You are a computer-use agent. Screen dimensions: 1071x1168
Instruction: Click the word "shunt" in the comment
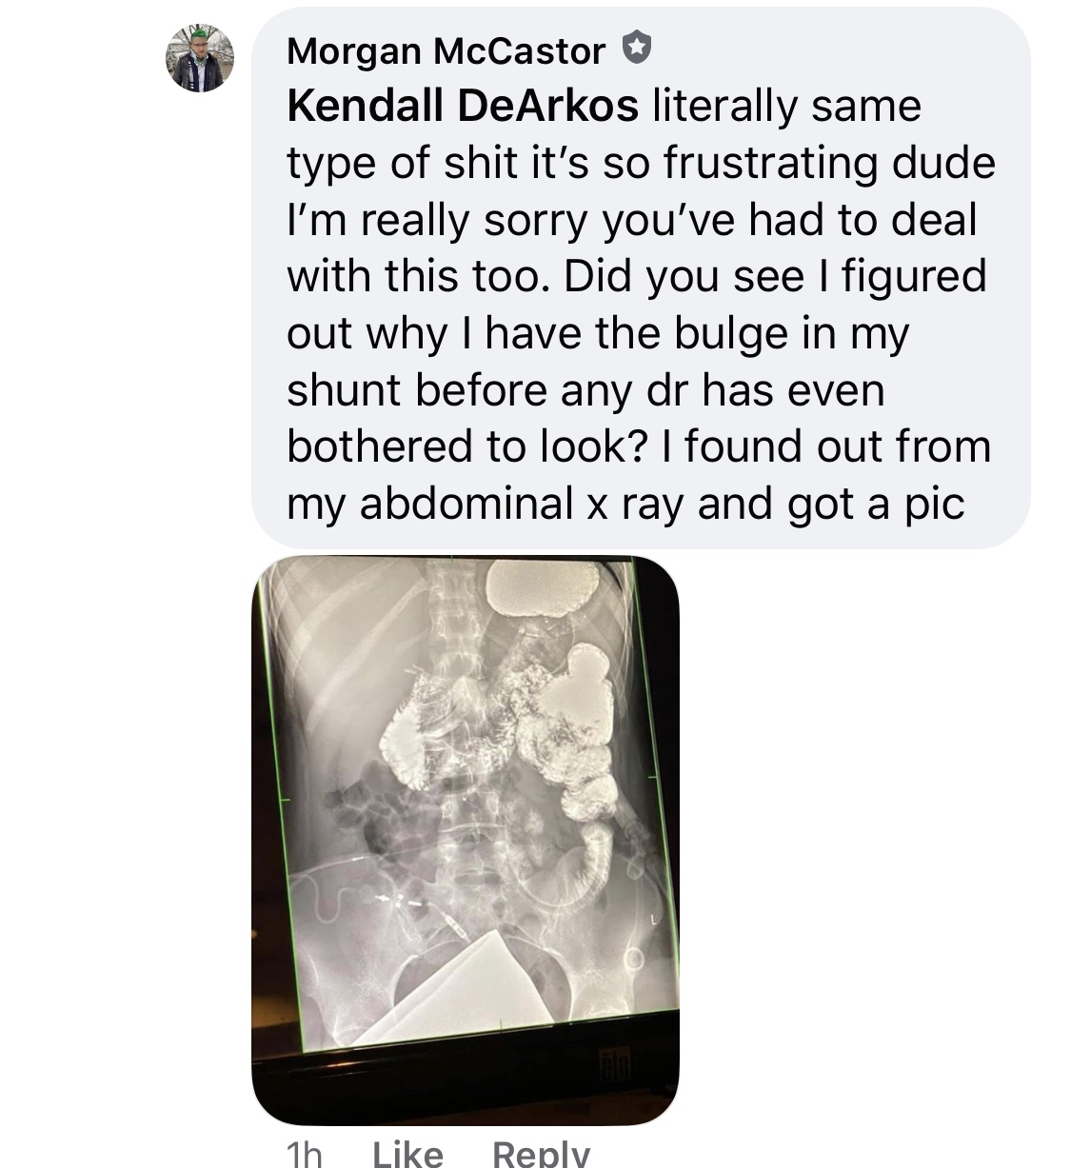click(x=346, y=390)
